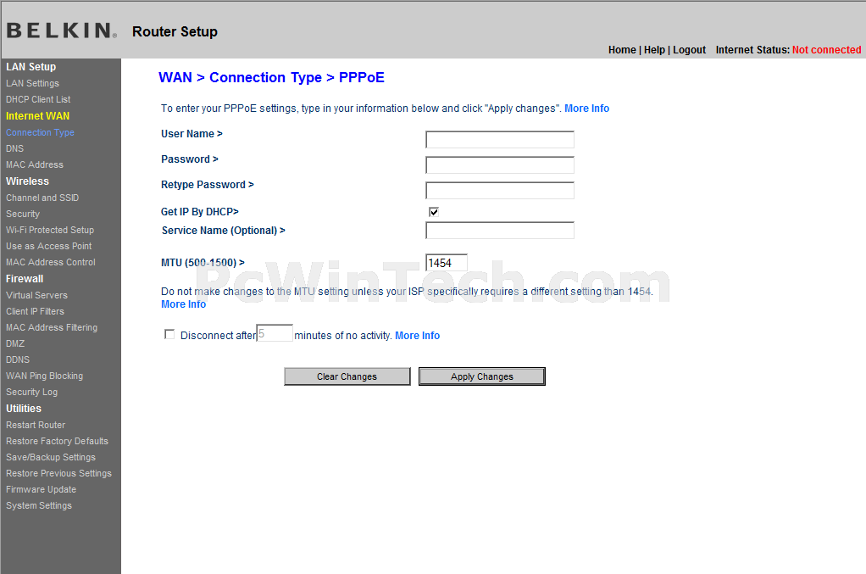Open Restore Factory Defaults
The image size is (866, 574).
(57, 441)
